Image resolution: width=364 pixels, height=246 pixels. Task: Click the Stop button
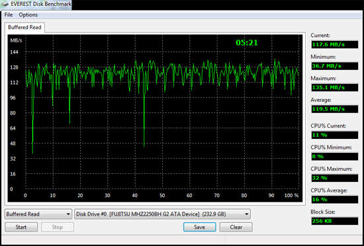(58, 227)
